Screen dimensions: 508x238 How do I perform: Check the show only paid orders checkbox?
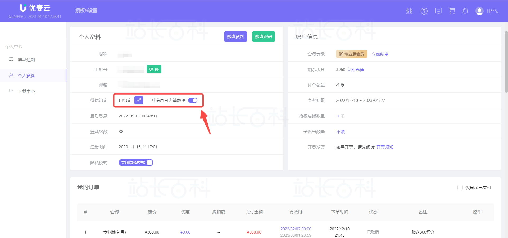point(460,188)
